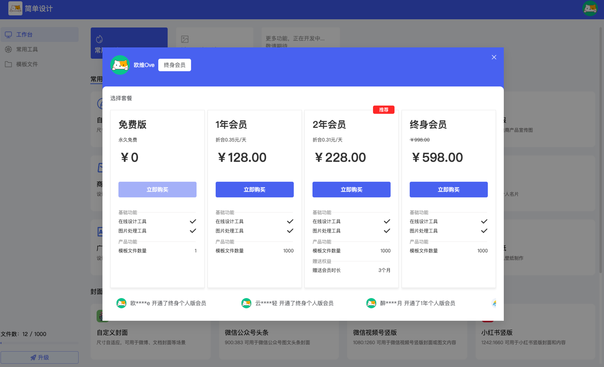Viewport: 604px width, 367px height.
Task: Open user avatar in top-right corner
Action: coord(590,8)
